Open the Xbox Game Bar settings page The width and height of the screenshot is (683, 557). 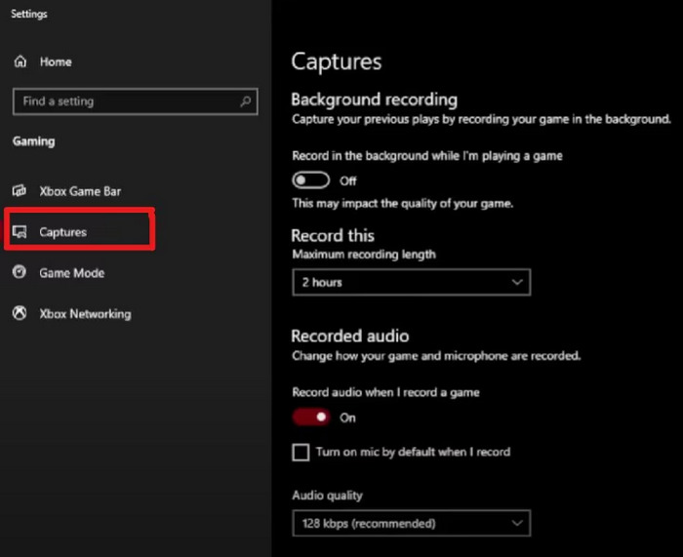point(80,191)
